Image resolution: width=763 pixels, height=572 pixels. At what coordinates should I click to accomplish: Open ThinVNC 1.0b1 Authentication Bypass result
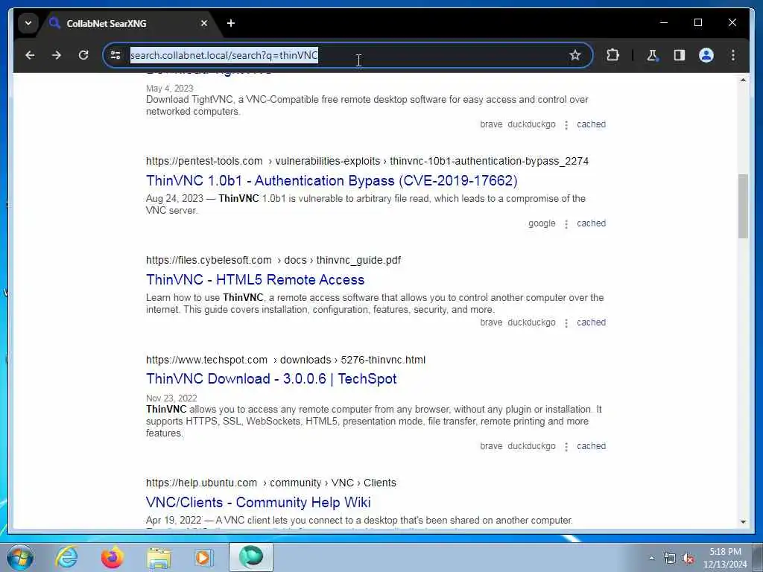(332, 180)
